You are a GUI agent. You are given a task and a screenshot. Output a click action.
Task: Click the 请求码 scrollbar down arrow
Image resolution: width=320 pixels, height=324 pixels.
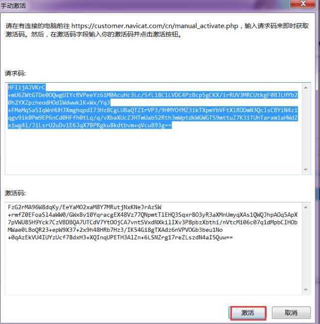click(306, 169)
